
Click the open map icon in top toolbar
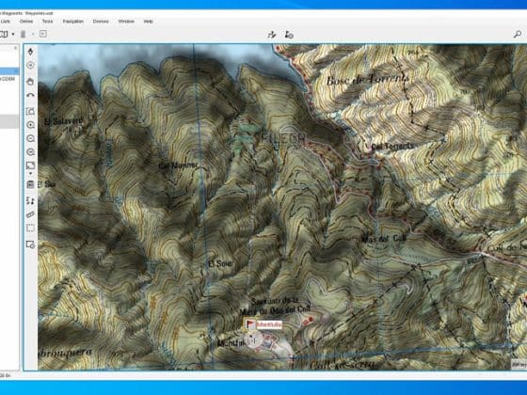4,34
